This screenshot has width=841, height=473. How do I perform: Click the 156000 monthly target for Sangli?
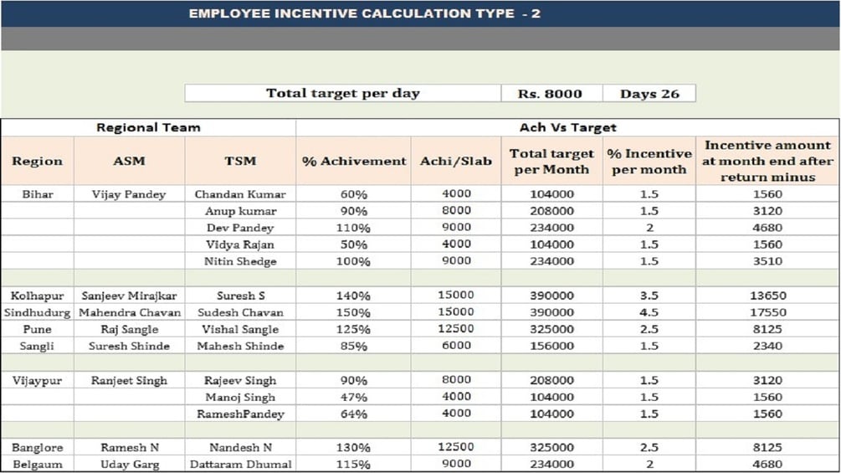click(552, 346)
